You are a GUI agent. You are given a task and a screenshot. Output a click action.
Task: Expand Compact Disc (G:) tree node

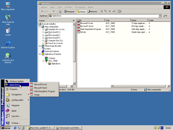pyautogui.click(x=43, y=41)
